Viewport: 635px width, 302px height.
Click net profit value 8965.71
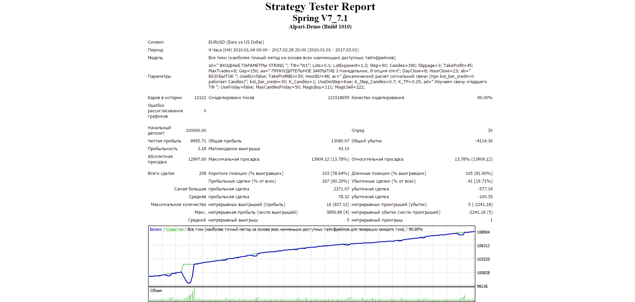pyautogui.click(x=198, y=141)
